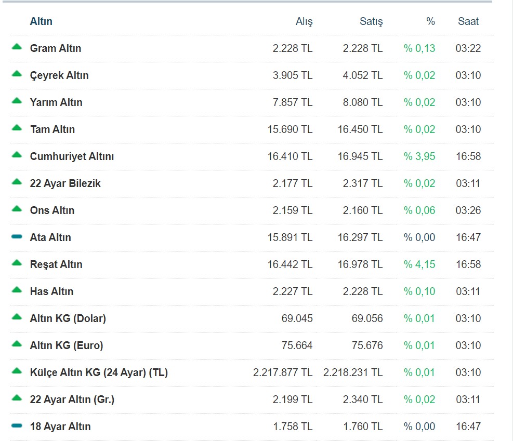Click the Altın column header
Viewport: 513px width, 441px height.
point(41,21)
